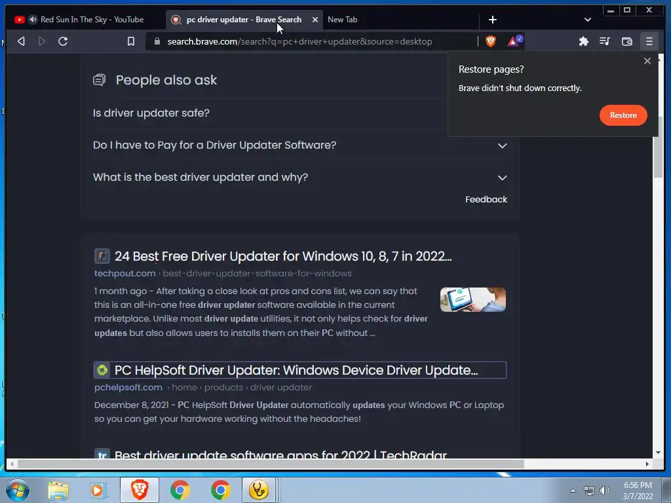This screenshot has height=503, width=671.
Task: Click the pchelpsoft.com breadcrumb link
Action: (x=128, y=388)
